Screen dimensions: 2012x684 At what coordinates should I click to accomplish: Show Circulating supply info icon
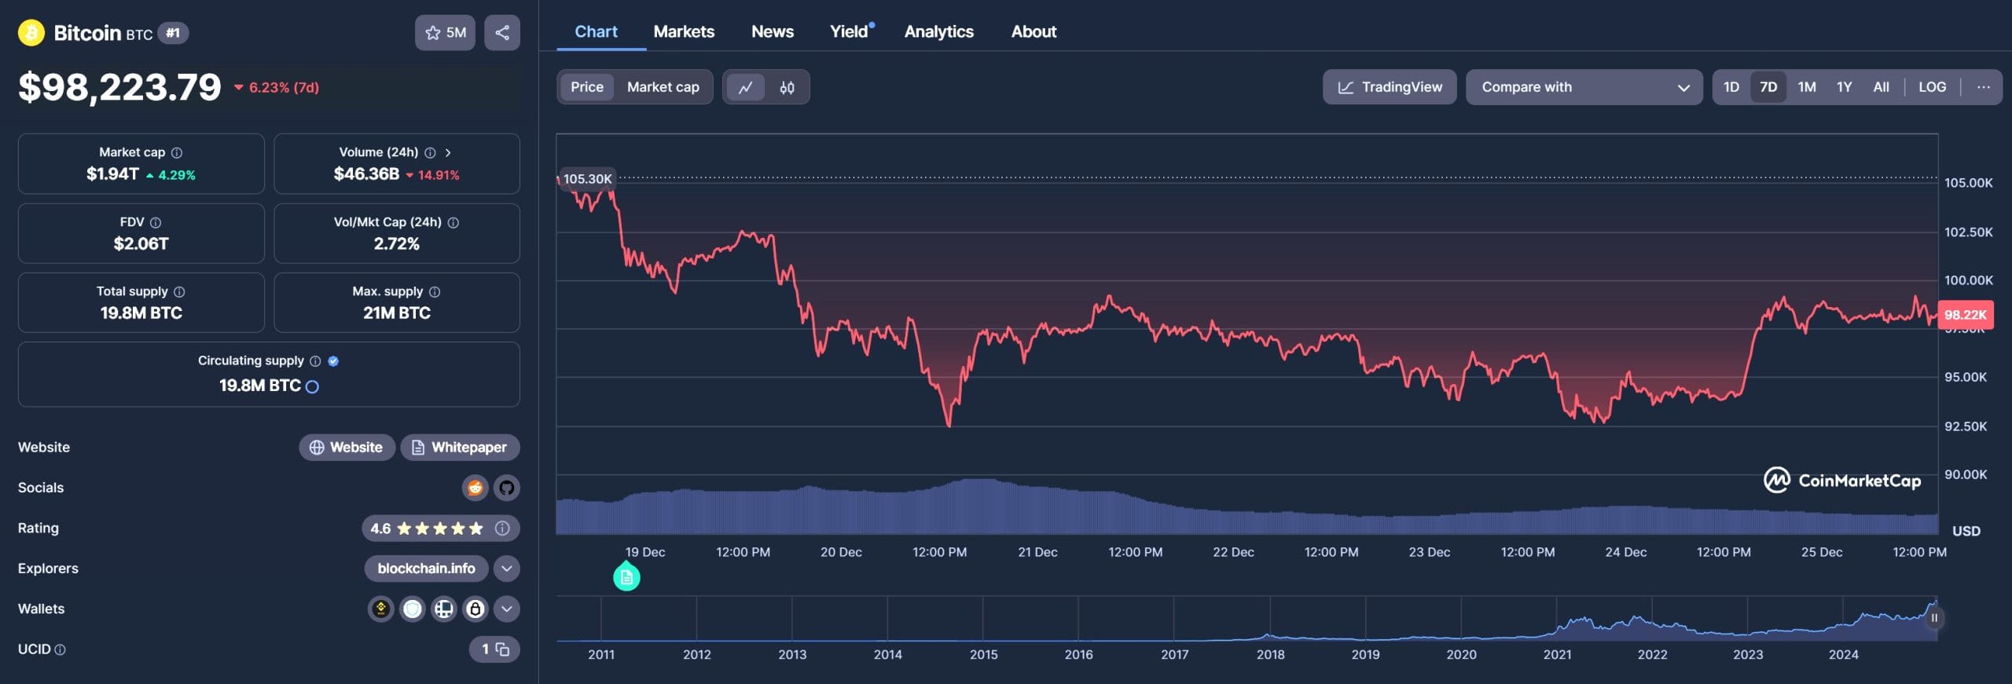pos(315,361)
